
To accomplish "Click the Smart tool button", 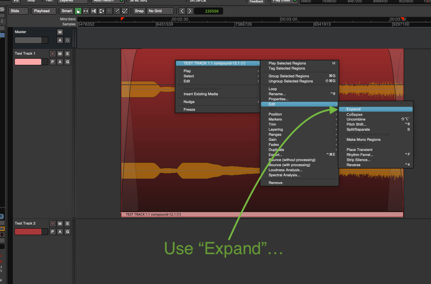I will (66, 11).
